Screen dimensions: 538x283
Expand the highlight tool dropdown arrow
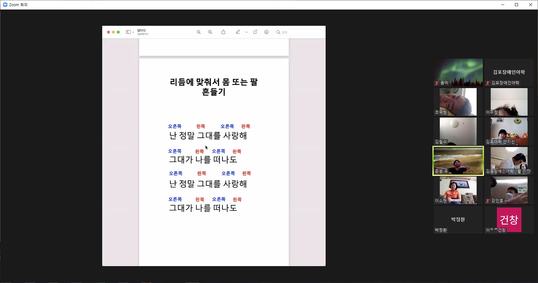click(x=246, y=32)
